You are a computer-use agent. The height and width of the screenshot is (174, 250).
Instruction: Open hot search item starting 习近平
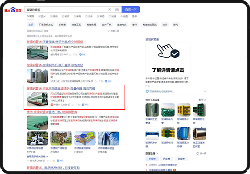(163, 165)
